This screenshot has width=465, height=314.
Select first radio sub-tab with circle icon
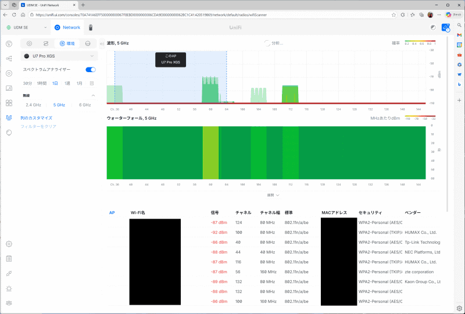click(29, 44)
